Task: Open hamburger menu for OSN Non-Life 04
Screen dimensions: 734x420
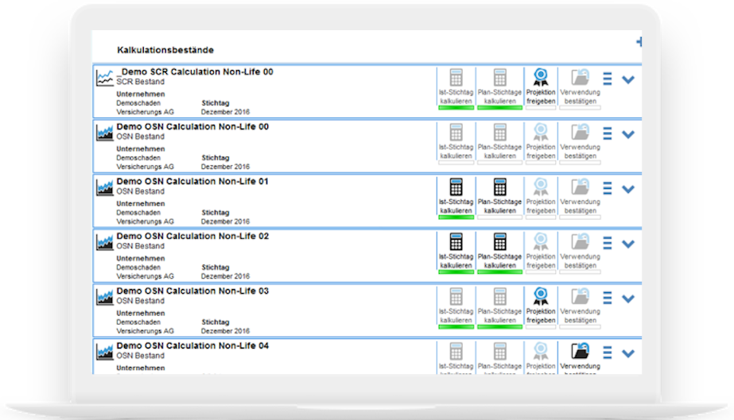Action: click(x=607, y=353)
